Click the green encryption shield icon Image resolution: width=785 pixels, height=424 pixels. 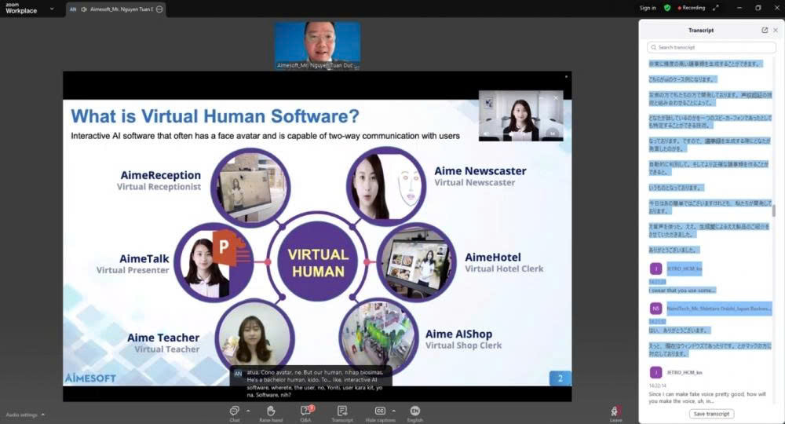667,8
